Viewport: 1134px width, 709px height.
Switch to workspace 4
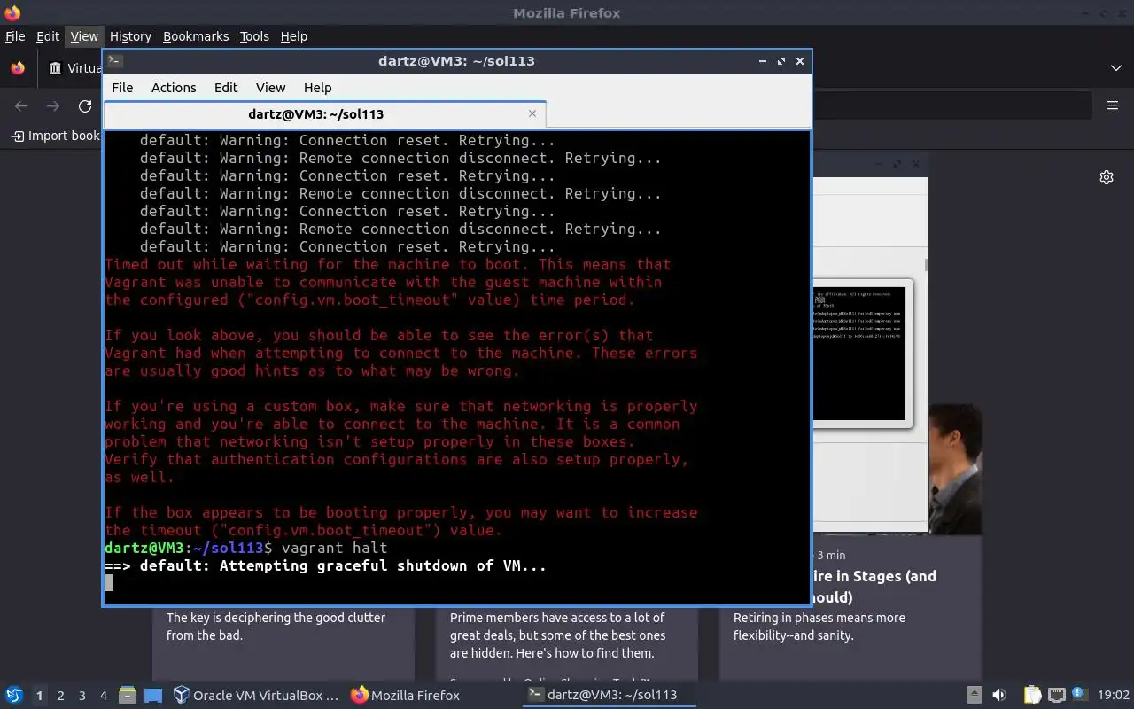(104, 696)
